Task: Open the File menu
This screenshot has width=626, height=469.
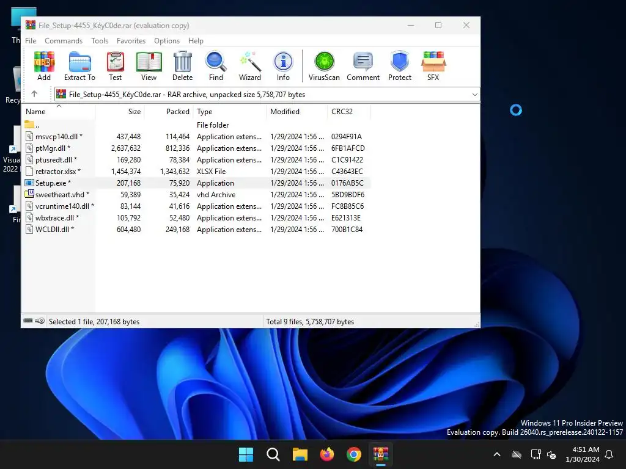Action: (x=31, y=41)
